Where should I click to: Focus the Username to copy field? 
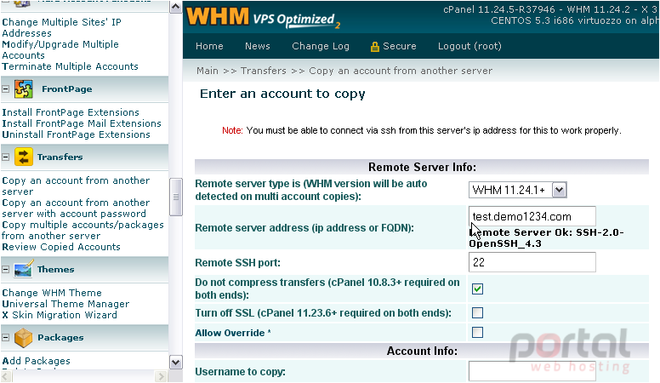click(532, 371)
